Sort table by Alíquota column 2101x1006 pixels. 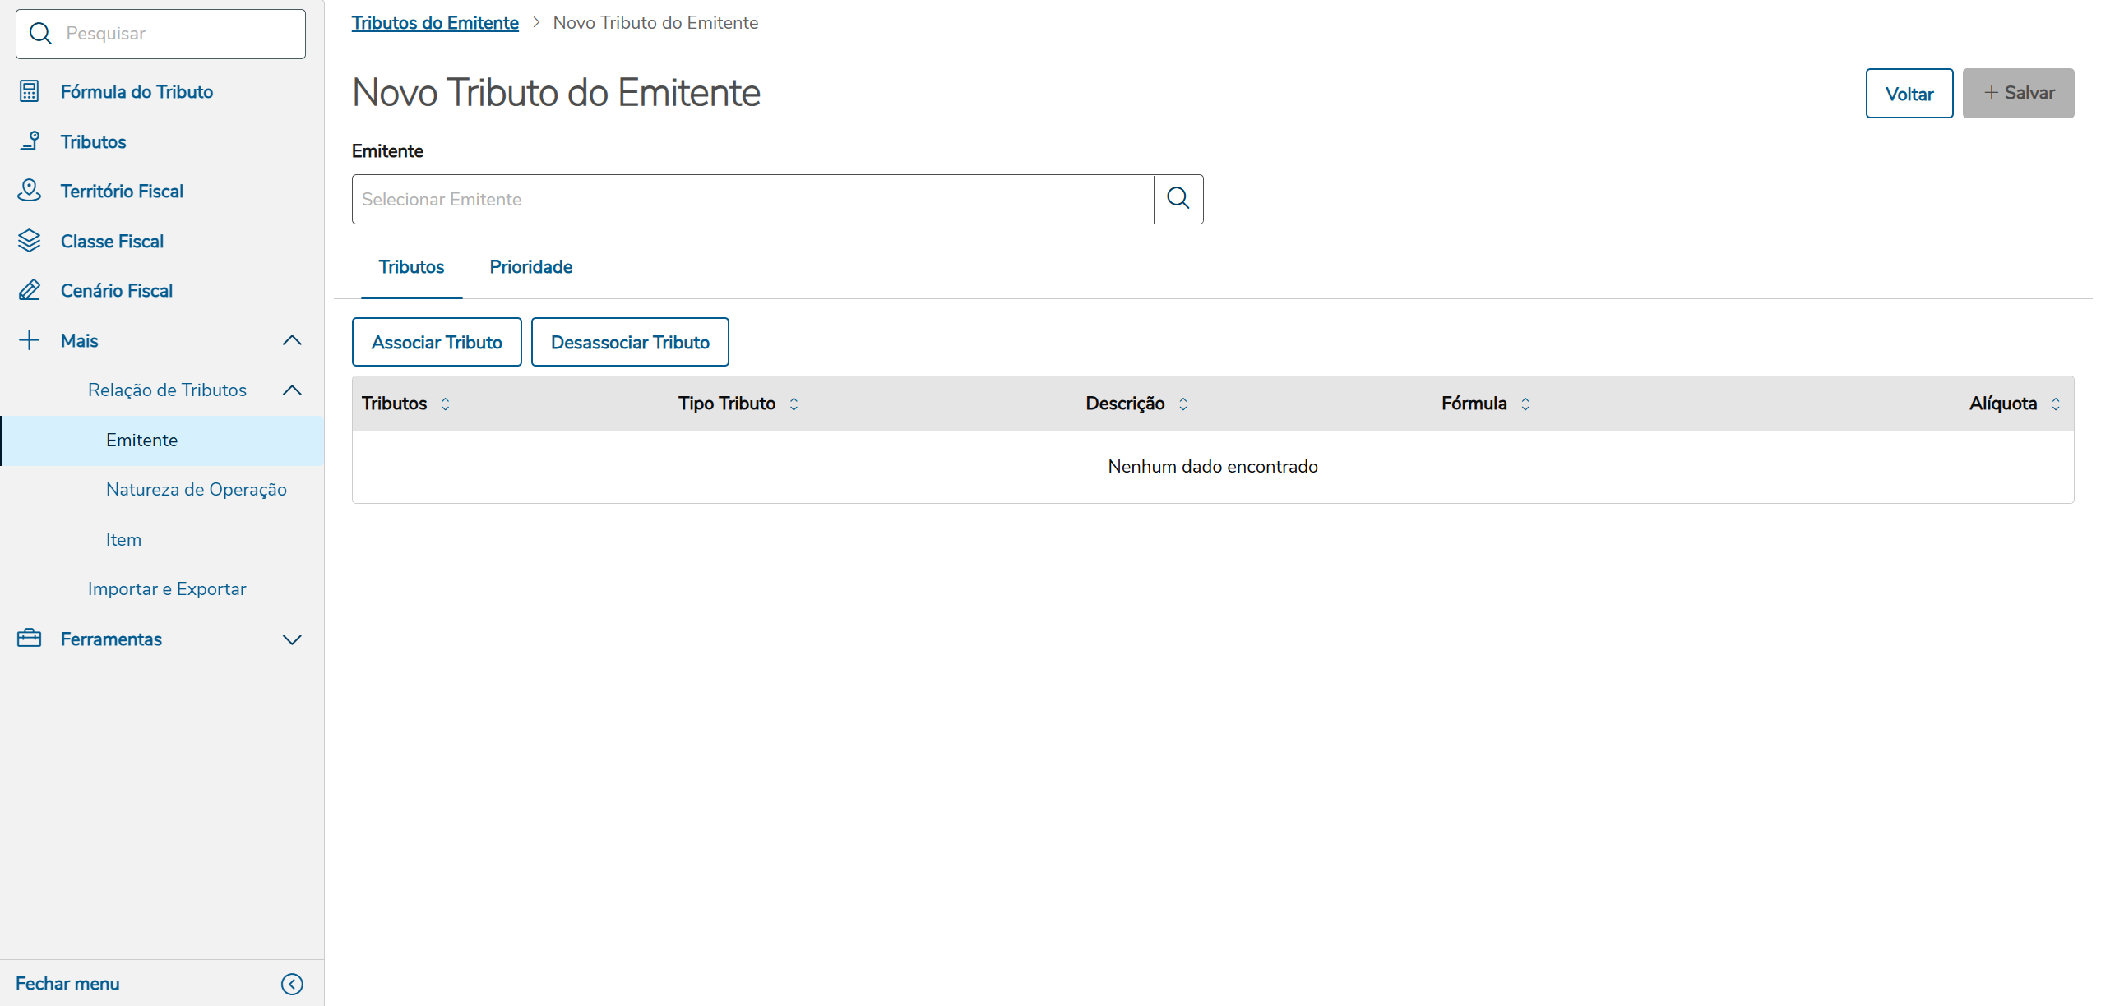pos(2055,404)
